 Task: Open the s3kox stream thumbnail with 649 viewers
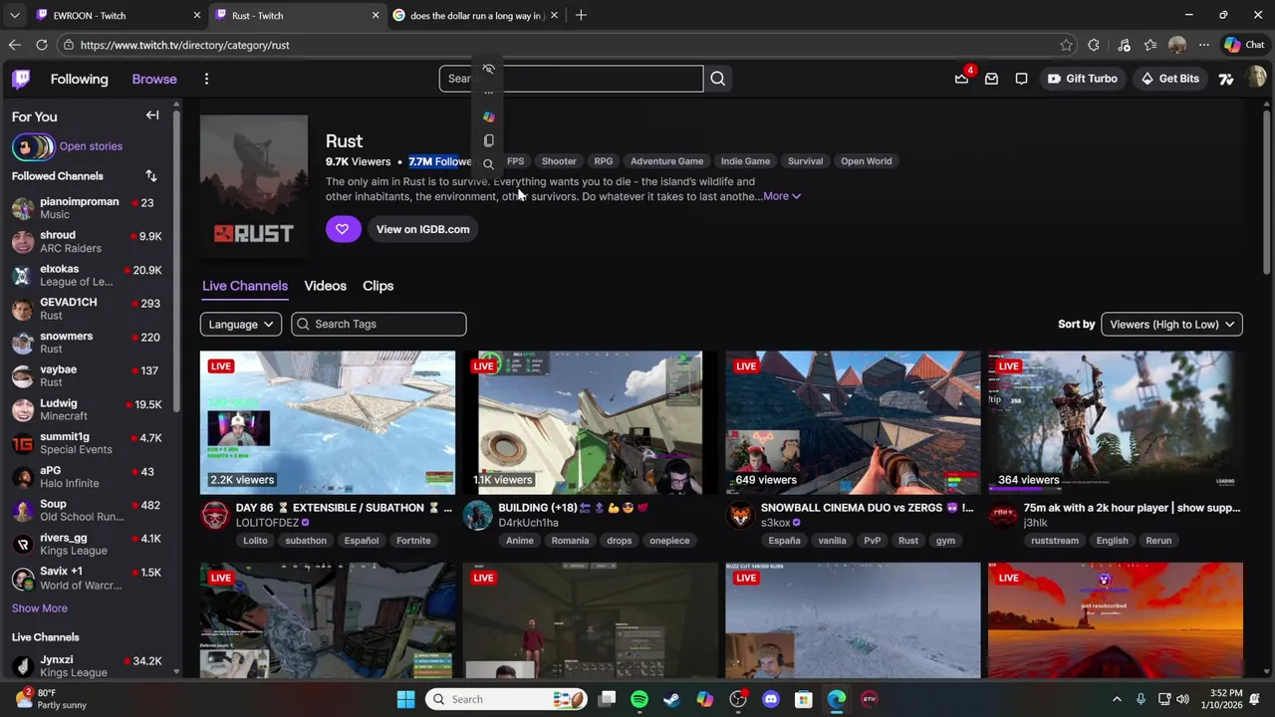[x=853, y=422]
